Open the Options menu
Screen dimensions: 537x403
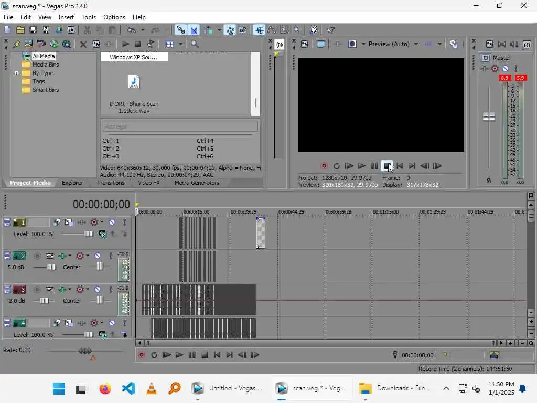tap(114, 17)
